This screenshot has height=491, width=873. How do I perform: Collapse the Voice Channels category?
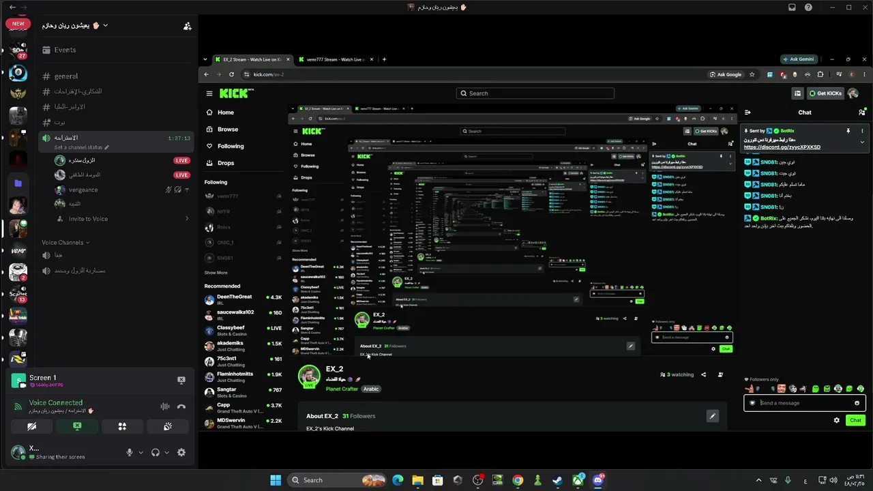point(65,243)
